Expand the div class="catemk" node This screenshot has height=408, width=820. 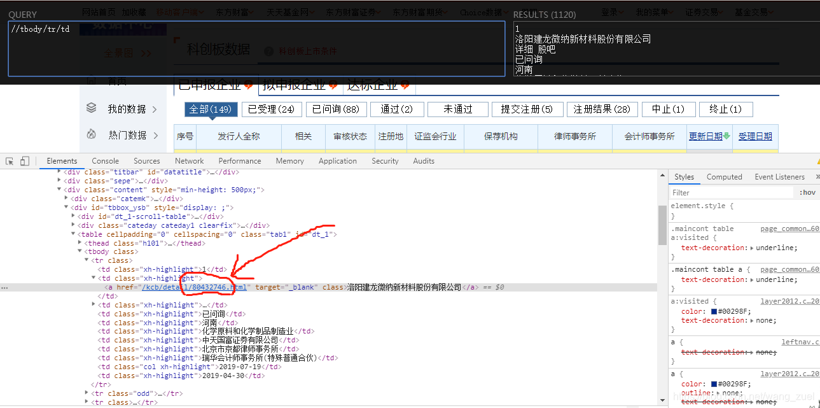(x=67, y=199)
